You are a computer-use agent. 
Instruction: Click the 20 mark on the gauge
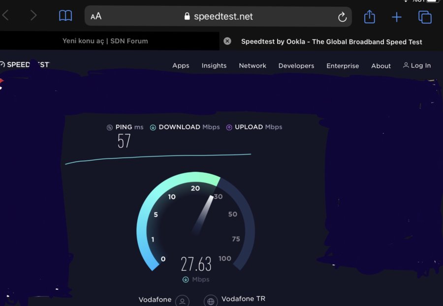pos(195,188)
